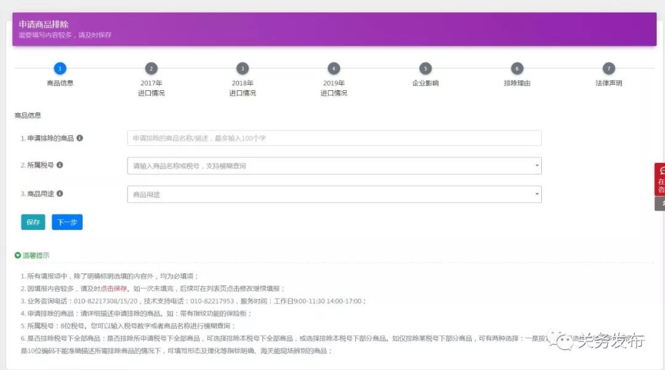This screenshot has width=665, height=370.
Task: Click info icon beside 申请排除的商品 label
Action: click(79, 138)
